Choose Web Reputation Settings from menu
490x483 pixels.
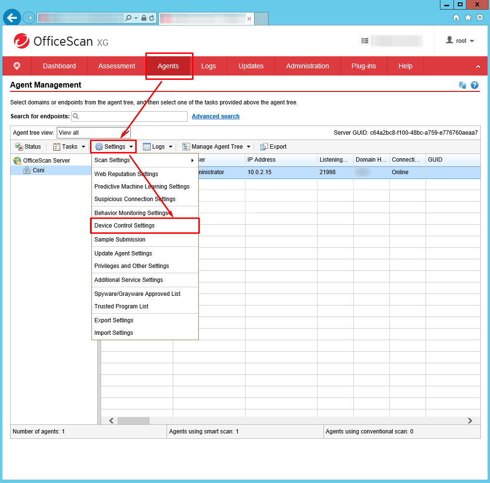click(x=126, y=174)
